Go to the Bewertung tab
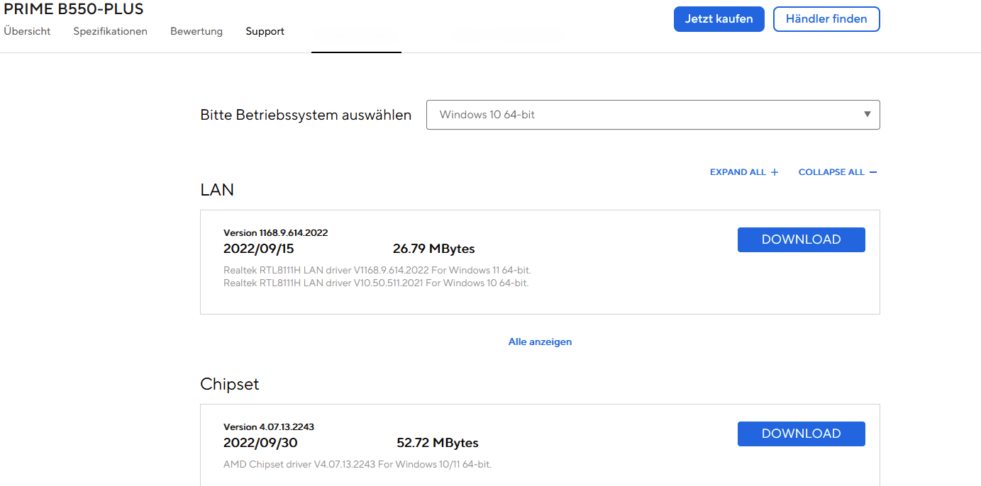 pyautogui.click(x=196, y=31)
